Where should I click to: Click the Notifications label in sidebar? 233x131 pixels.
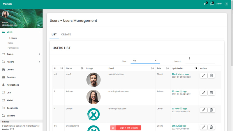(13, 85)
